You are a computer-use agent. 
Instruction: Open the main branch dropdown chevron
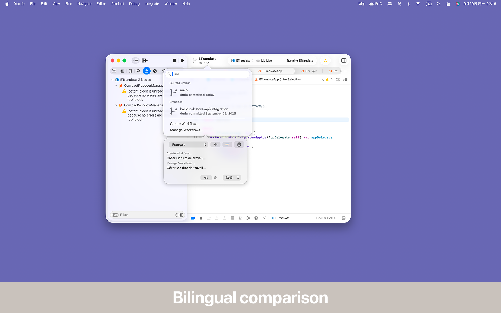tap(208, 63)
